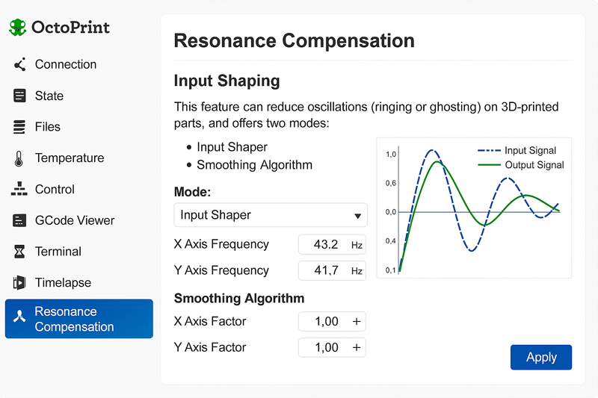
Task: Click the Input Shaping subheading
Action: point(227,81)
